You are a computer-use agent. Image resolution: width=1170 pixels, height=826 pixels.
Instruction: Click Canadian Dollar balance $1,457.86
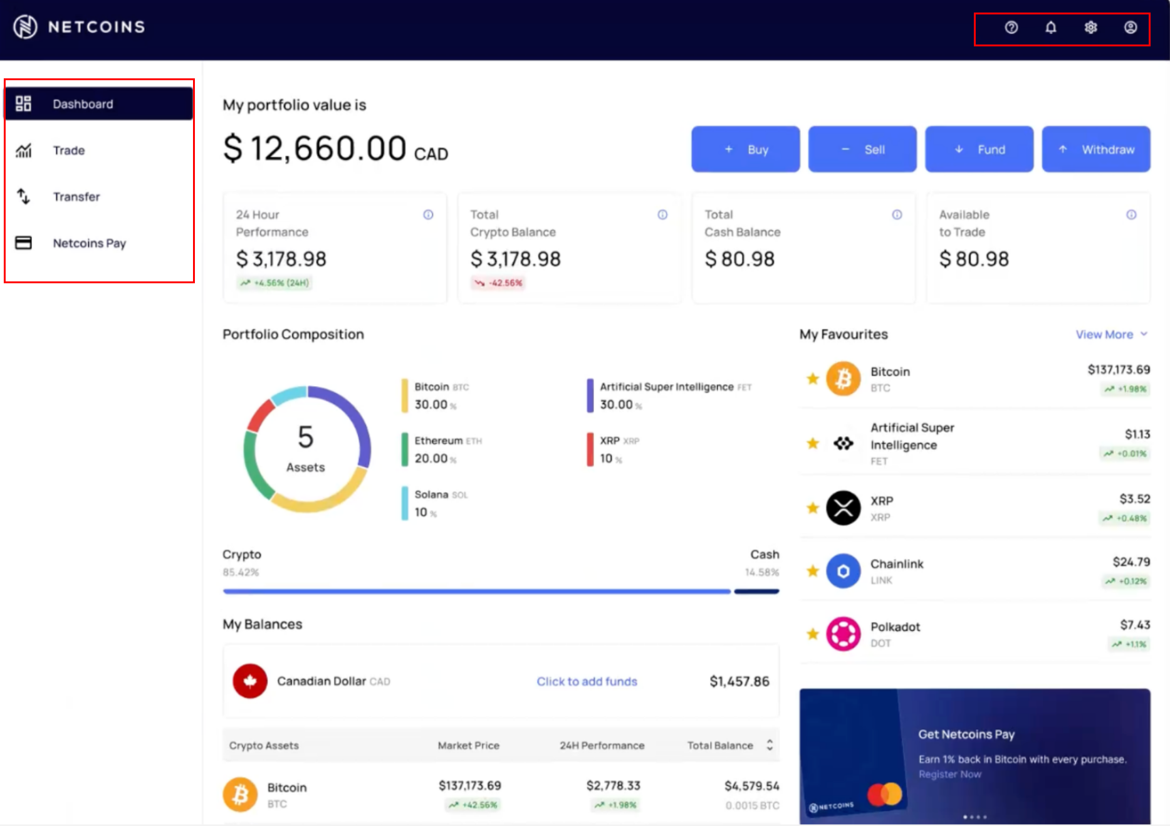point(739,681)
